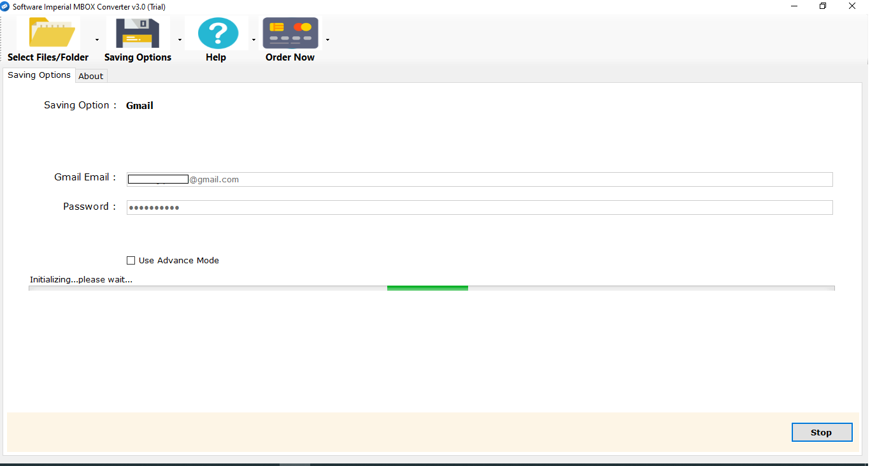Viewport: 870px width, 466px height.
Task: Click the Select Files/Folder folder icon
Action: pyautogui.click(x=52, y=33)
